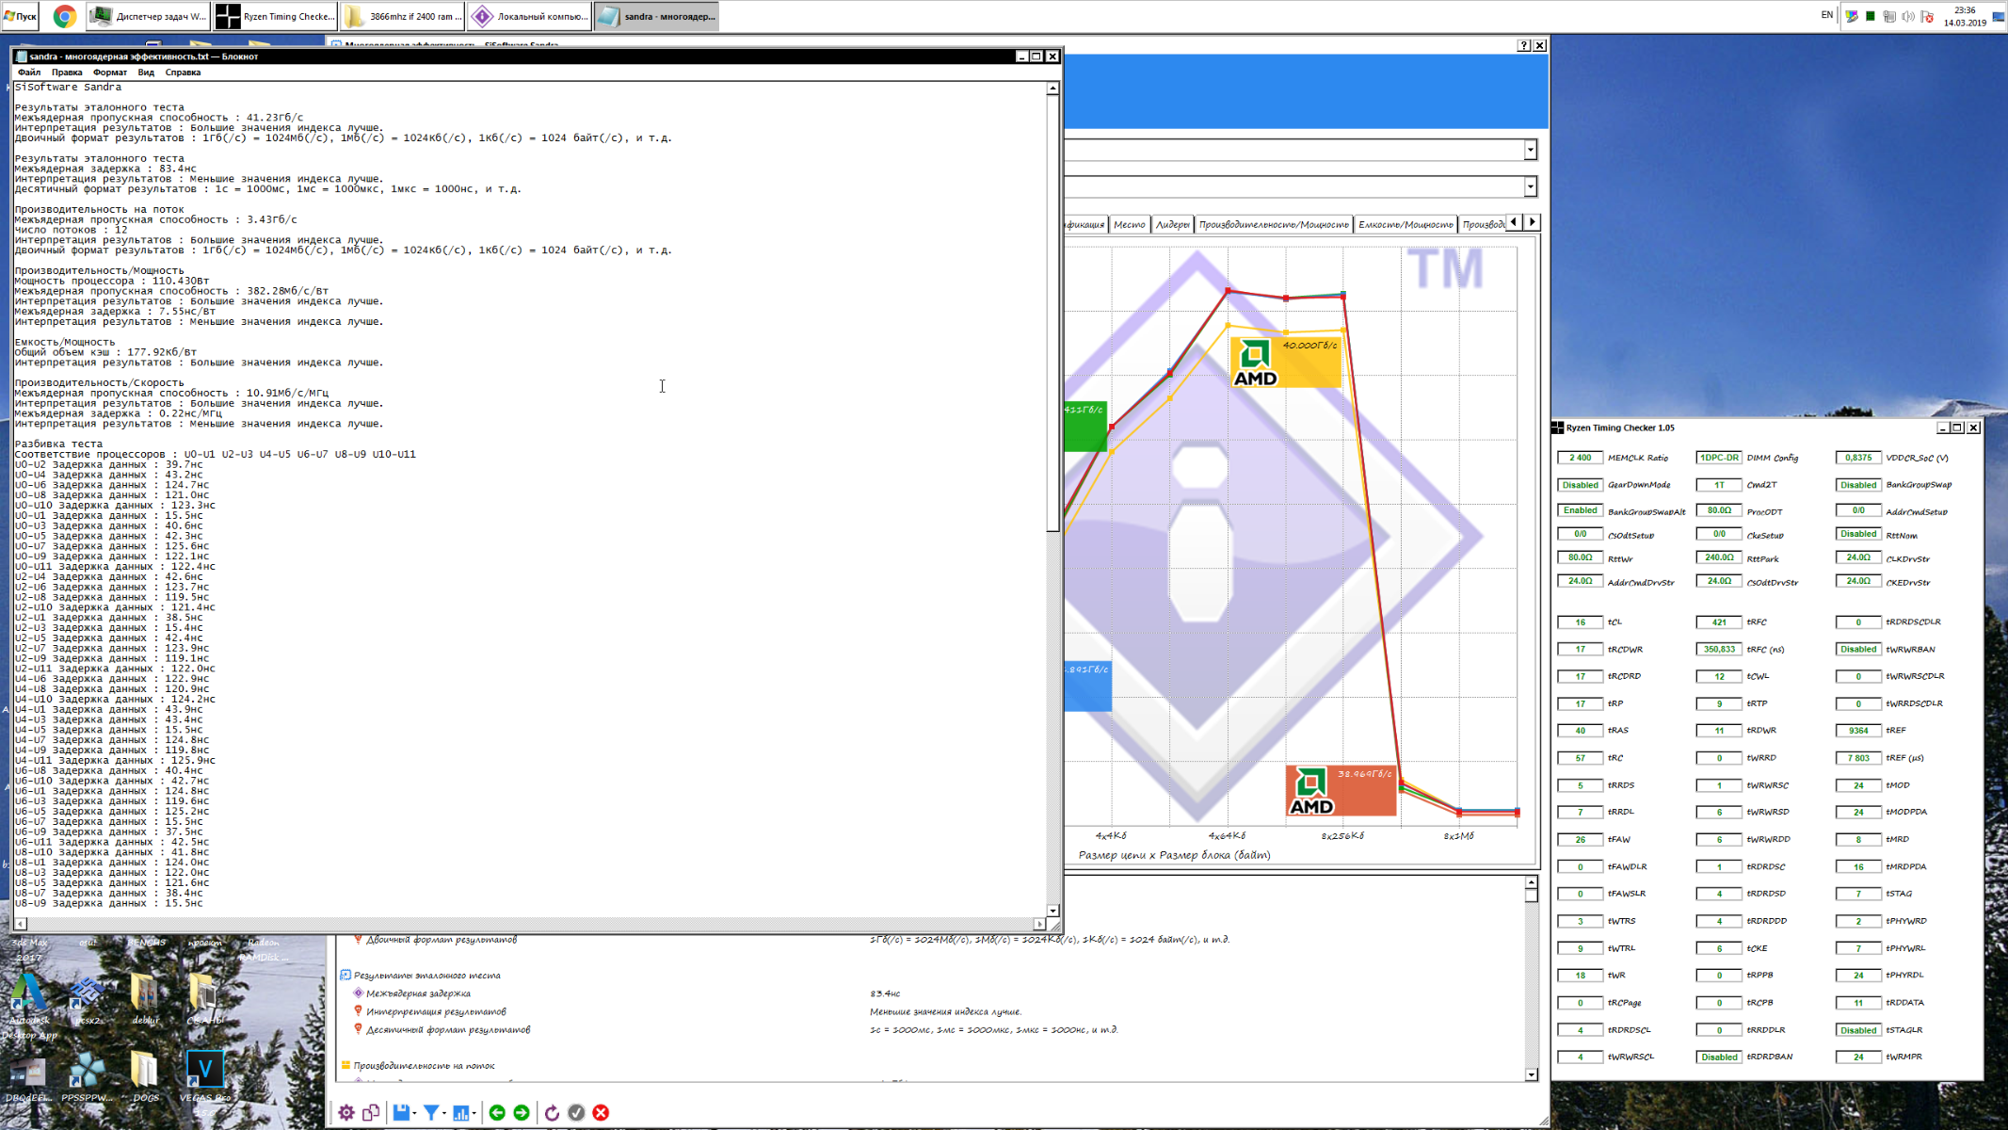Viewport: 2008px width, 1130px height.
Task: Click the green forward arrow icon
Action: point(522,1112)
